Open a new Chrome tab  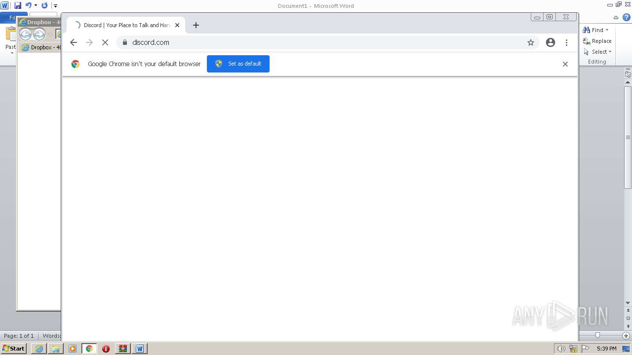point(196,25)
